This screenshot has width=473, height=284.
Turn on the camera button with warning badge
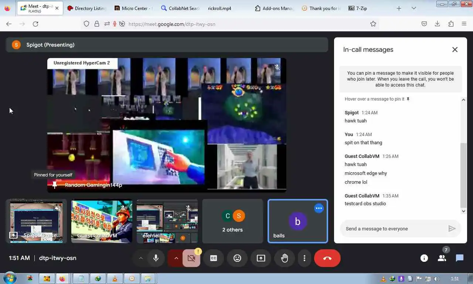click(x=191, y=258)
